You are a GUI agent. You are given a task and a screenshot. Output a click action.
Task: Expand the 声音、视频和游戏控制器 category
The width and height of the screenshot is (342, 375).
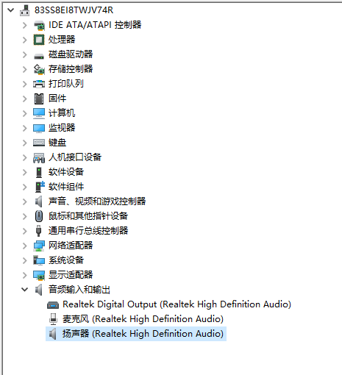click(24, 201)
